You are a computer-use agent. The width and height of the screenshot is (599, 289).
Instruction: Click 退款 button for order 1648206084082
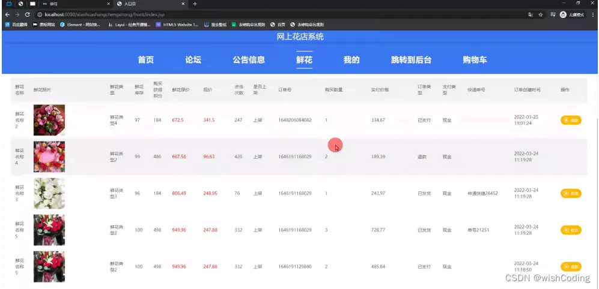coord(571,120)
